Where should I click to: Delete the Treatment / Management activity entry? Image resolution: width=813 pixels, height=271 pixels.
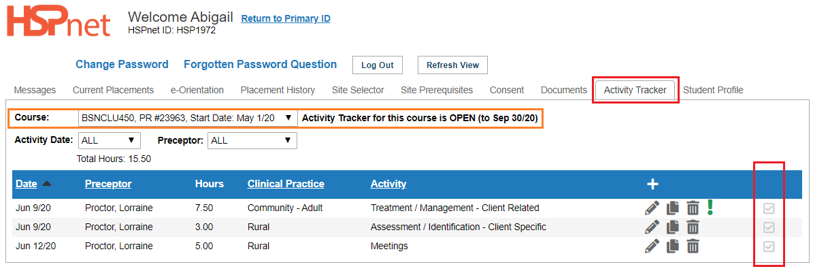point(693,208)
